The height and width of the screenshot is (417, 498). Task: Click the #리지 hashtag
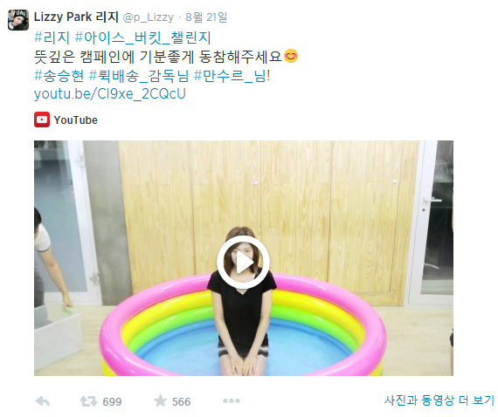(x=52, y=38)
